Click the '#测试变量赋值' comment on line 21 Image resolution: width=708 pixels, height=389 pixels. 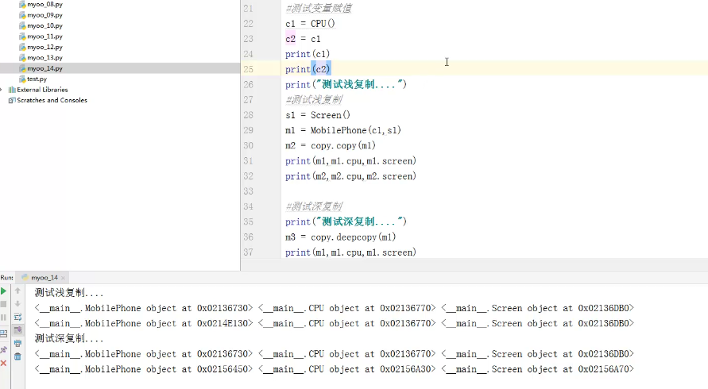pyautogui.click(x=319, y=8)
